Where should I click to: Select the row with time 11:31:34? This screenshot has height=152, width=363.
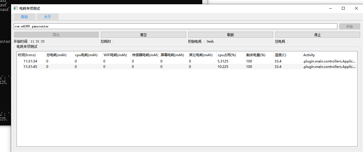(187, 61)
